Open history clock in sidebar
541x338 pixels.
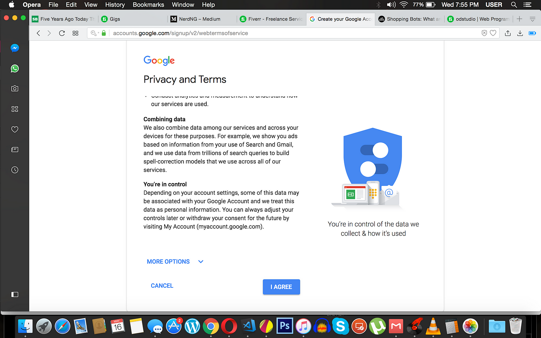pos(15,170)
